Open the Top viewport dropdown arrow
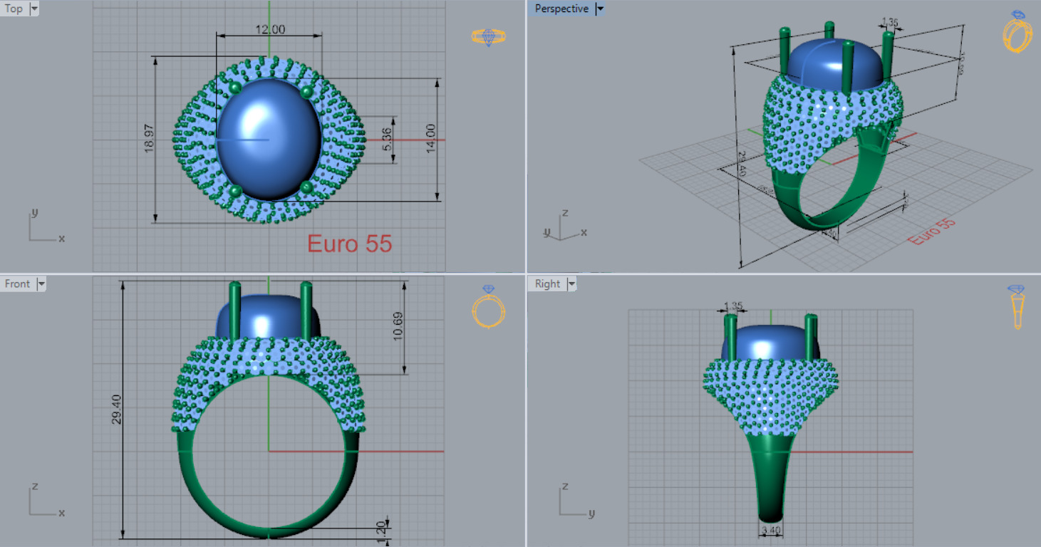 coord(34,9)
